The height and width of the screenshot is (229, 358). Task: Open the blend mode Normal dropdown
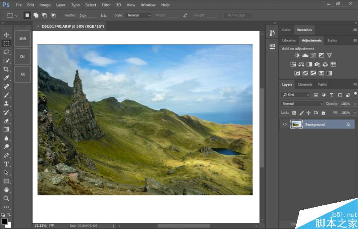tap(302, 104)
